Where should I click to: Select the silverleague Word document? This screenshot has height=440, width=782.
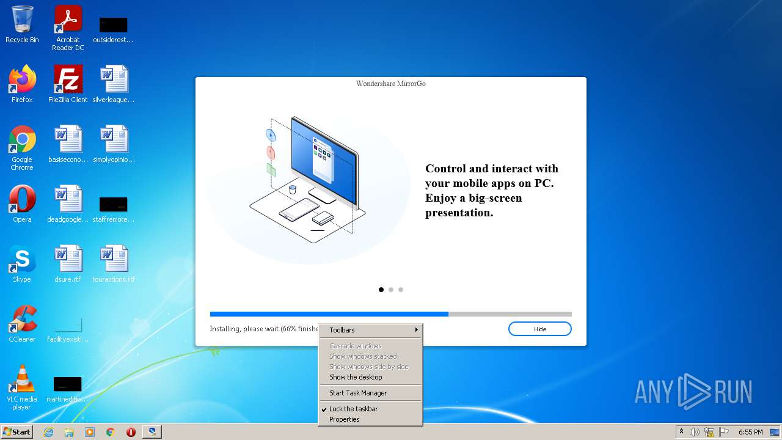pos(114,84)
